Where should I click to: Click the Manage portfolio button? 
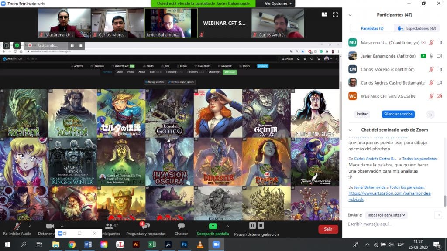coord(155,82)
